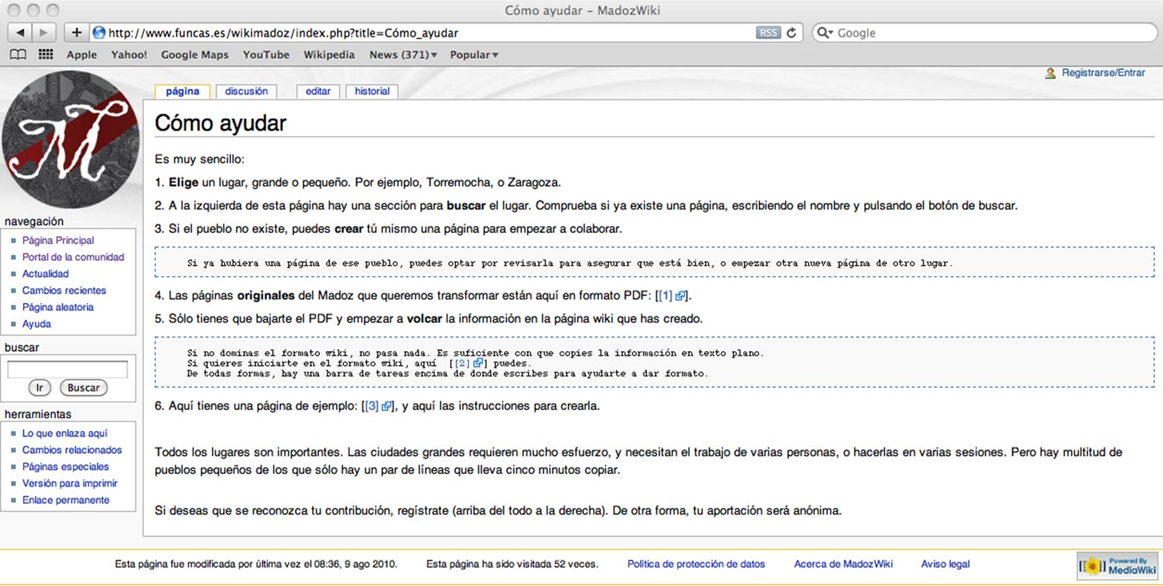Open the Cambios recientes sidebar link

(x=64, y=291)
